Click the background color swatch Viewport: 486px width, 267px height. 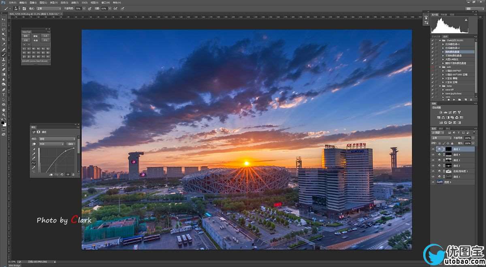tap(4, 125)
